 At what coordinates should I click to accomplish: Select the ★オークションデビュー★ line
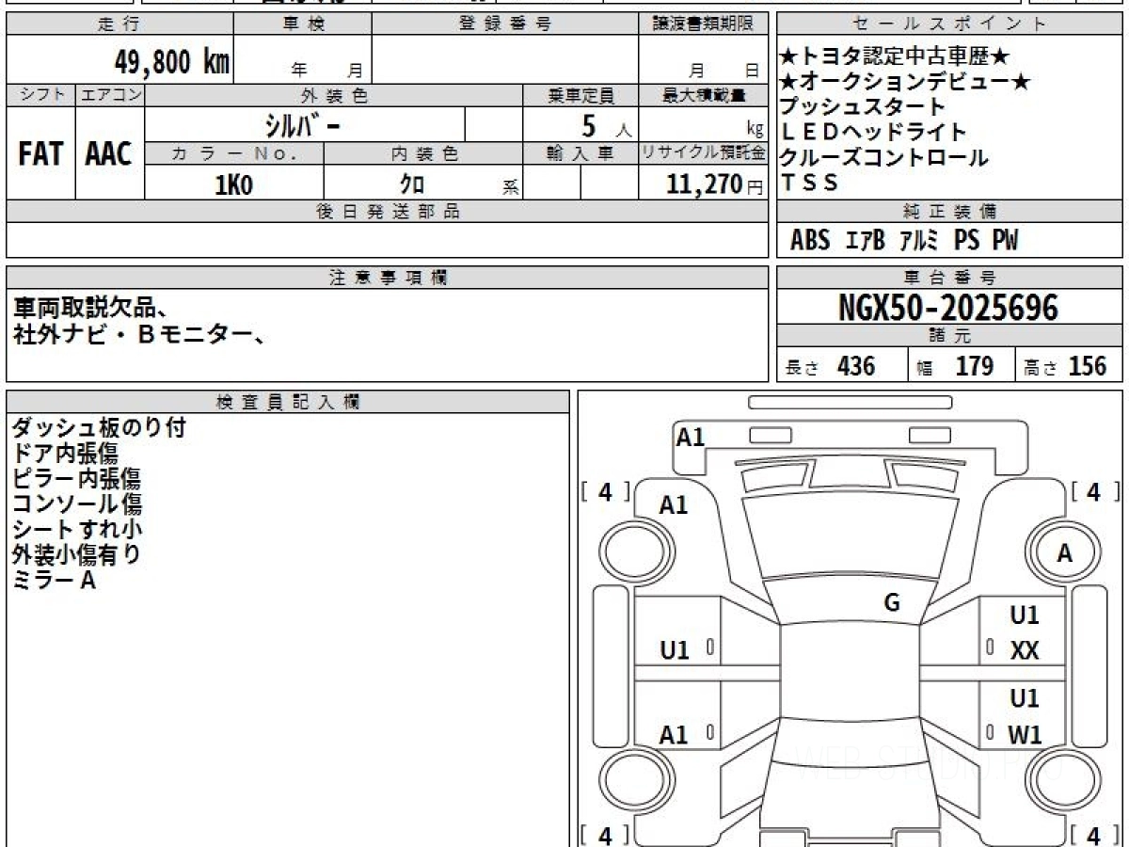point(905,82)
